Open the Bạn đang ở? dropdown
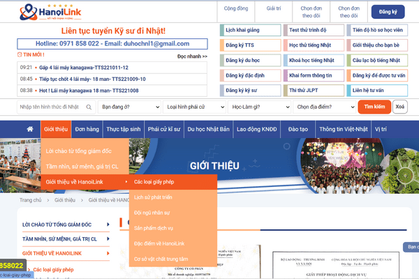 click(x=129, y=107)
